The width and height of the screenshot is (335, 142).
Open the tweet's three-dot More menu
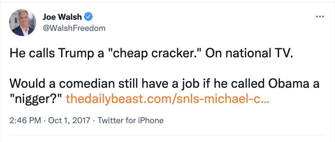[319, 16]
